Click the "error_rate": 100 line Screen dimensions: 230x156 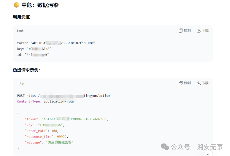pyautogui.click(x=42, y=131)
